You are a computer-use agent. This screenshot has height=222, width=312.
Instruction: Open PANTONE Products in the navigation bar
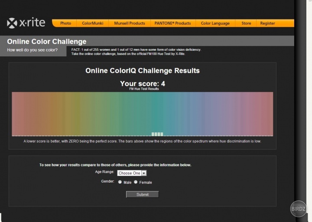172,23
